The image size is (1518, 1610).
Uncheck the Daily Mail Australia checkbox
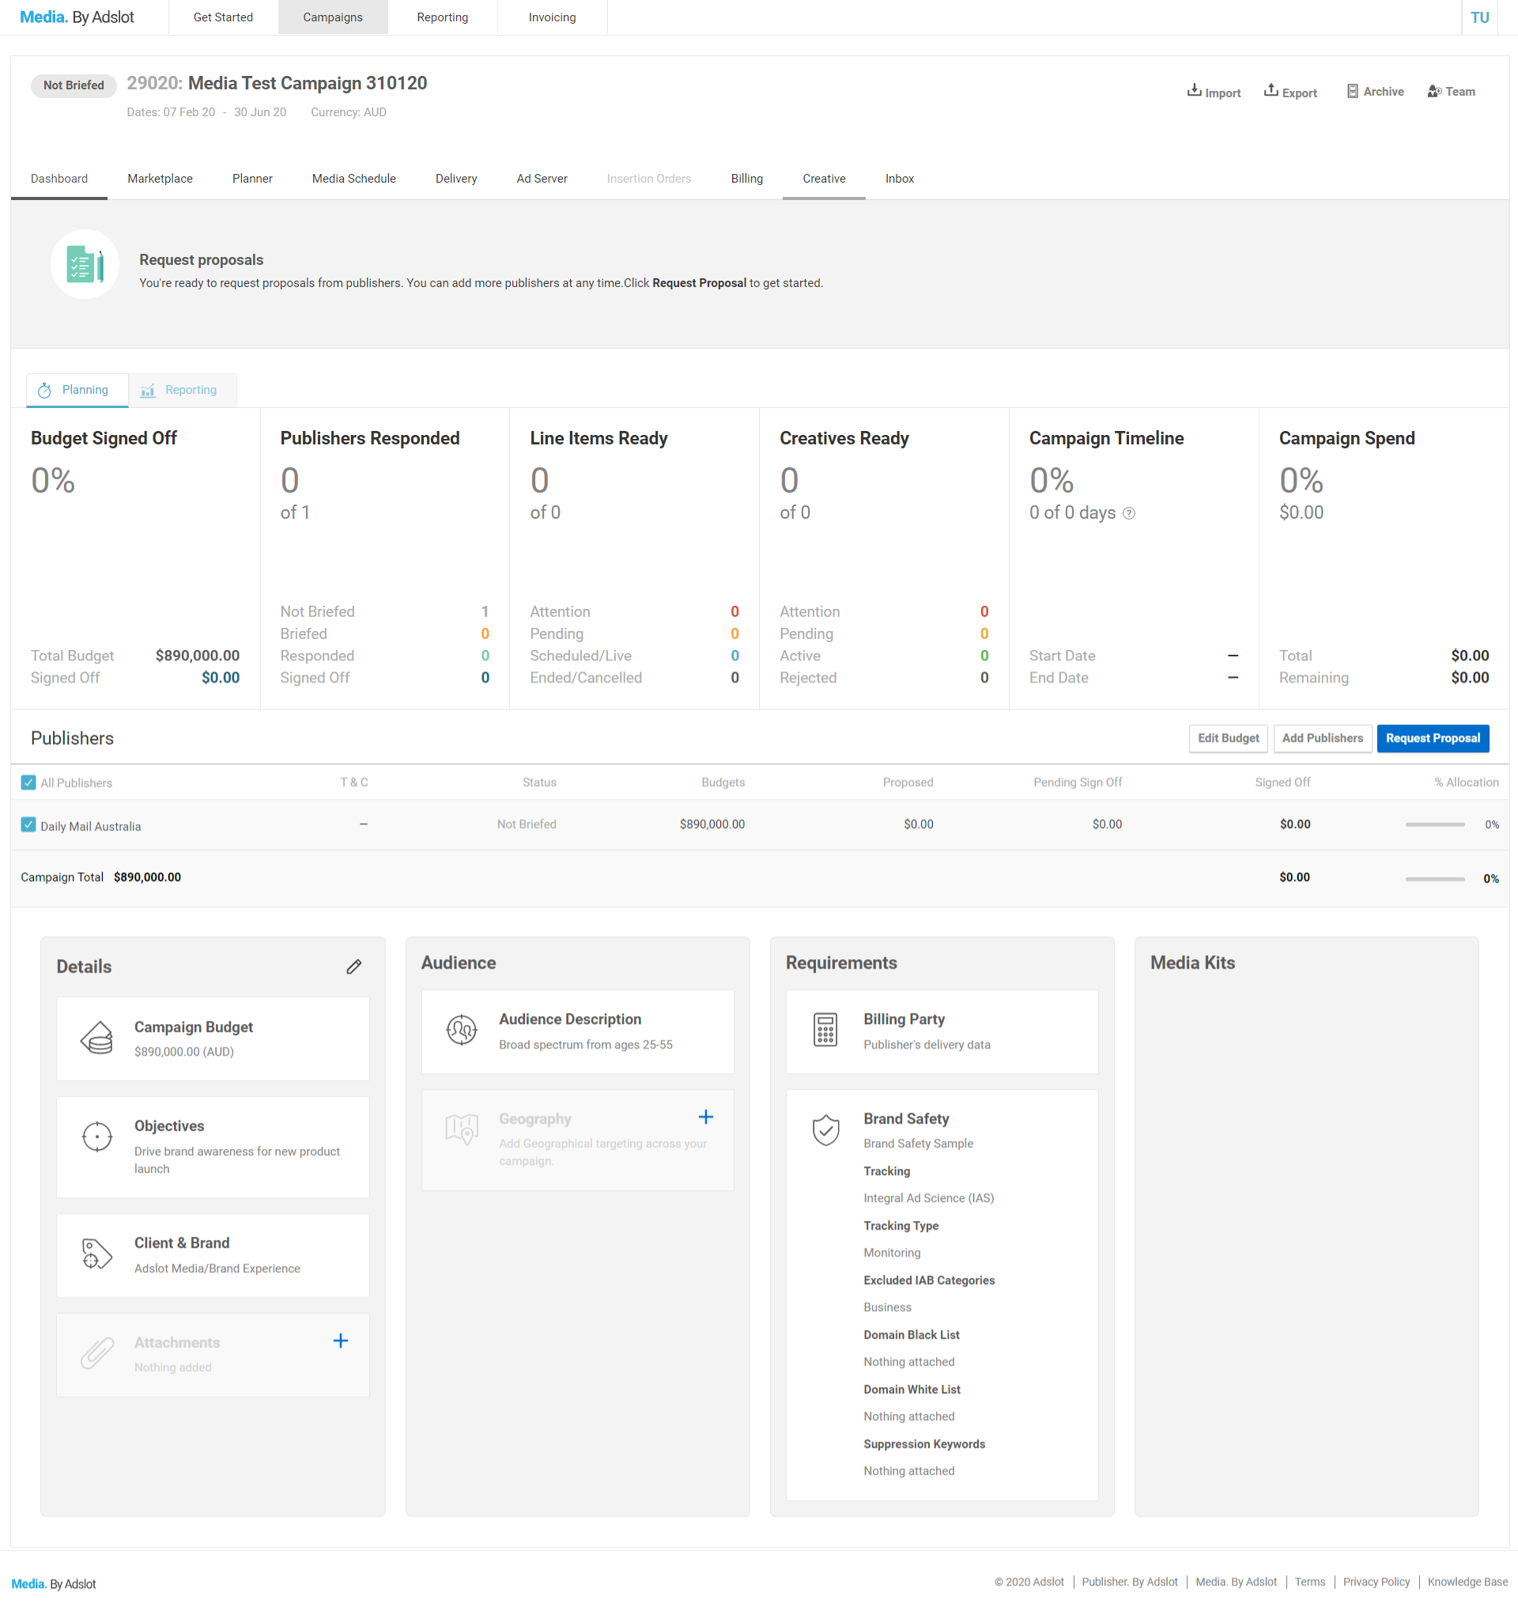click(28, 825)
